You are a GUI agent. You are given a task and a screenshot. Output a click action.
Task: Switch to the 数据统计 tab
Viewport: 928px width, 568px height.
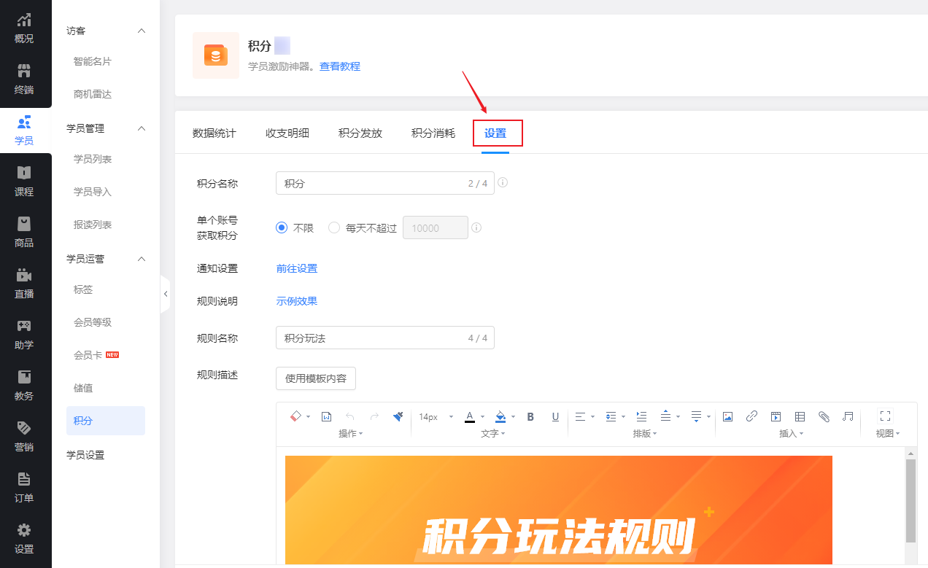214,133
